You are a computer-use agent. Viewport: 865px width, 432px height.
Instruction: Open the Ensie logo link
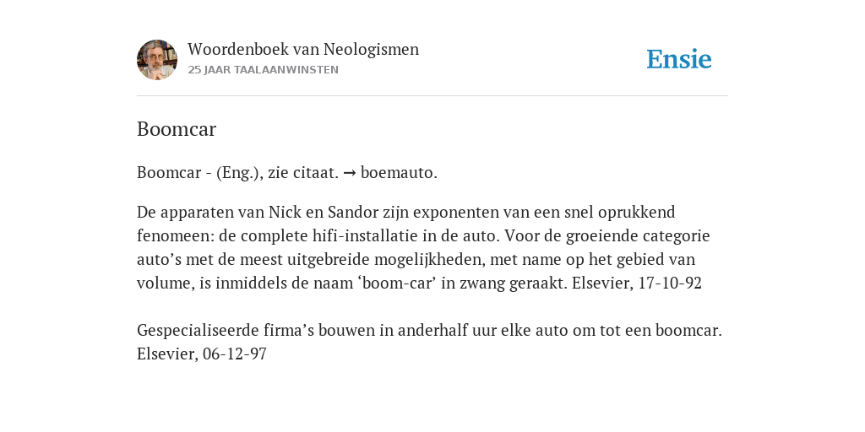click(679, 59)
